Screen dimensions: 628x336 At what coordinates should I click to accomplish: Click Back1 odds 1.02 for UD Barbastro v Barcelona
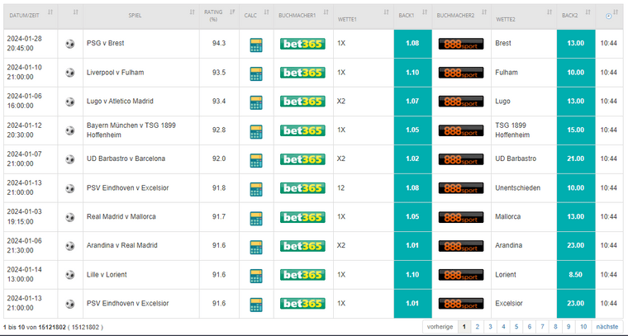click(x=412, y=159)
